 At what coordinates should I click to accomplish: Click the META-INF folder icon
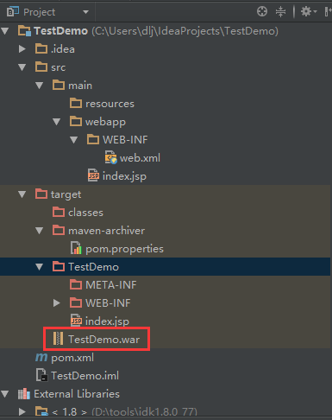pyautogui.click(x=76, y=284)
